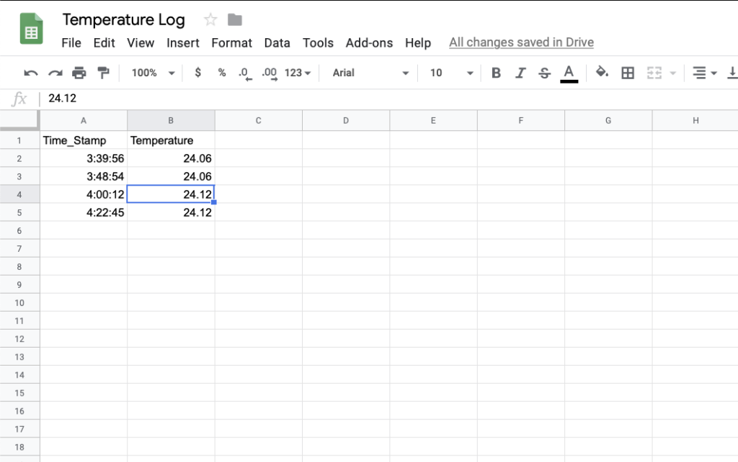Click All changes saved in Drive link

(x=522, y=42)
